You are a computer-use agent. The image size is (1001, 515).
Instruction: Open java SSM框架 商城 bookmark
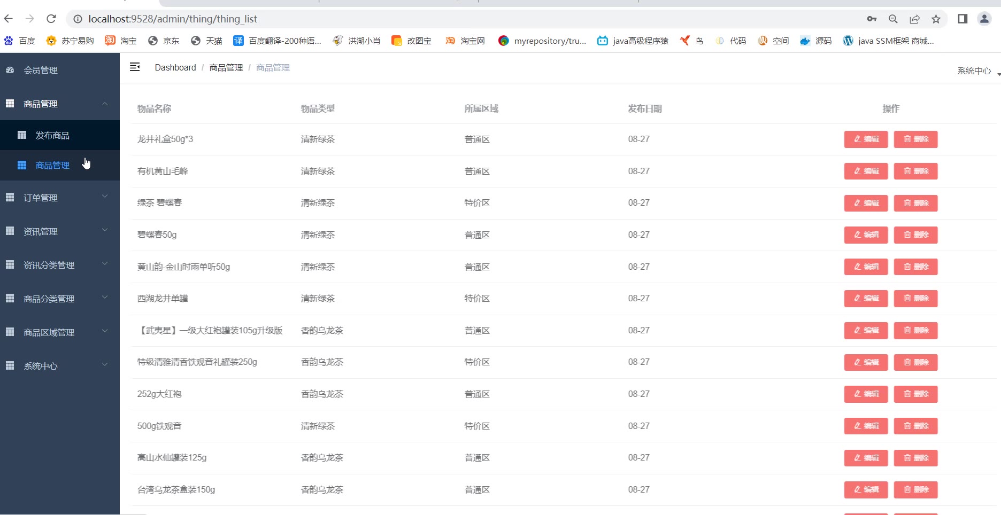(x=888, y=41)
